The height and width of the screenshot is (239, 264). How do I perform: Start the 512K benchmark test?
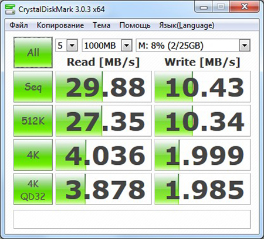tap(33, 121)
